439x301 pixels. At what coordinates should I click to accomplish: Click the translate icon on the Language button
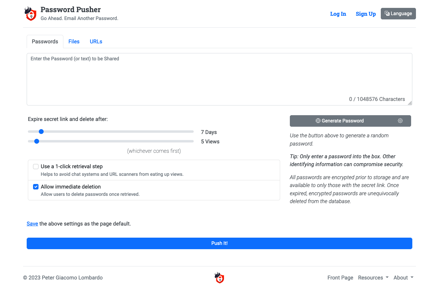coord(387,13)
